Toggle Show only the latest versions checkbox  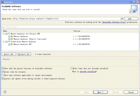(3, 68)
